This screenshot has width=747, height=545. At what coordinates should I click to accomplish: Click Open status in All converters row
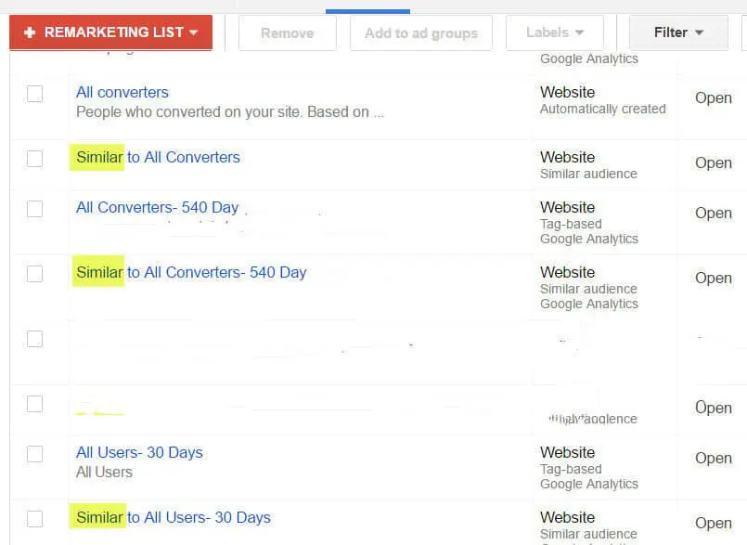[714, 97]
